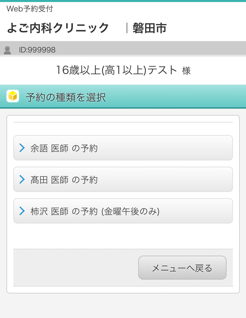Click the Web予約受付 label
Viewport: 246px width, 318px height.
tap(30, 9)
